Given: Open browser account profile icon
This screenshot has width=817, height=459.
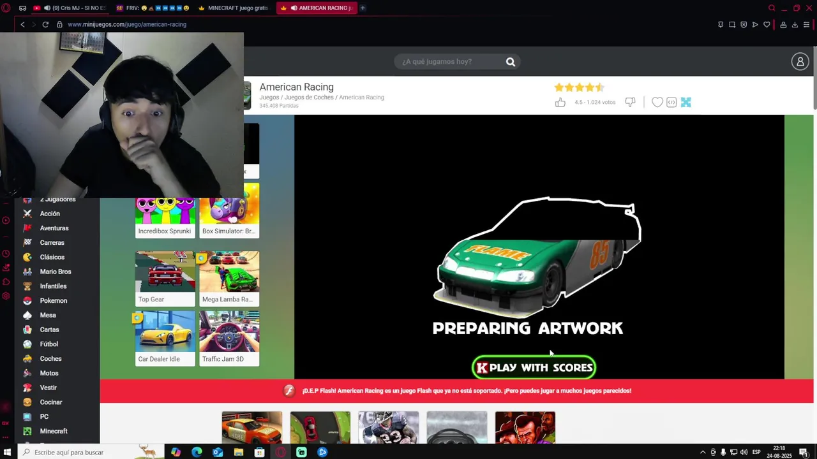Looking at the screenshot, I should pos(783,24).
